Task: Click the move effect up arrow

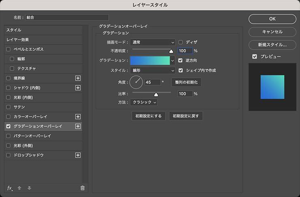Action: tap(19, 188)
